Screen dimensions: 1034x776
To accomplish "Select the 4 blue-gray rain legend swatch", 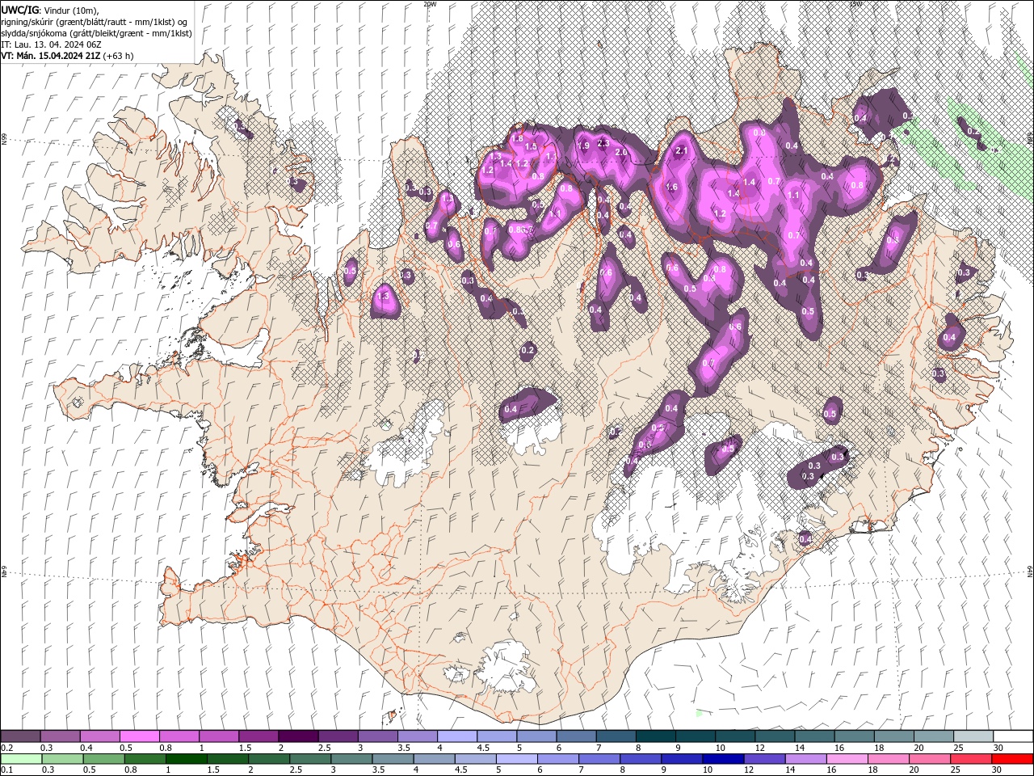I will pyautogui.click(x=435, y=759).
